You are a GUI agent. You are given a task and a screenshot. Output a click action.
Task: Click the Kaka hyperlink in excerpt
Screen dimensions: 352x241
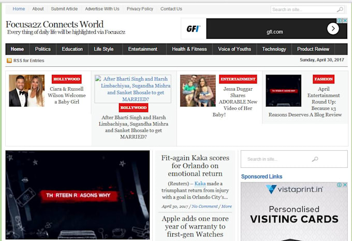tap(200, 183)
